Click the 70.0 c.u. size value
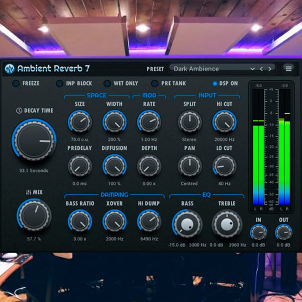Screen dimensions: 302x302 click(x=80, y=139)
